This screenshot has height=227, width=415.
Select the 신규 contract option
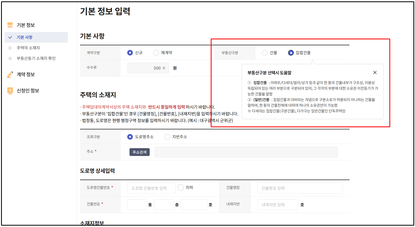click(x=130, y=53)
